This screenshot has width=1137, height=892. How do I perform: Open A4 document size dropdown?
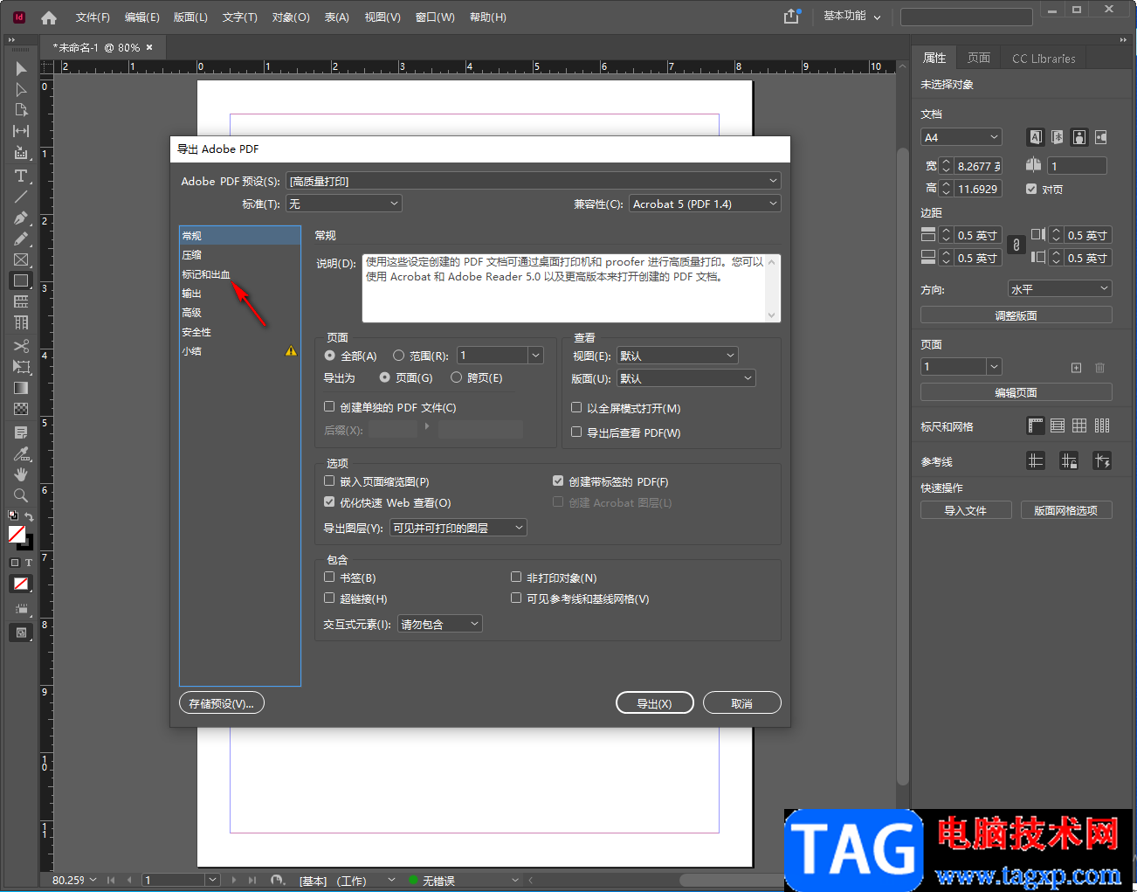pos(961,137)
